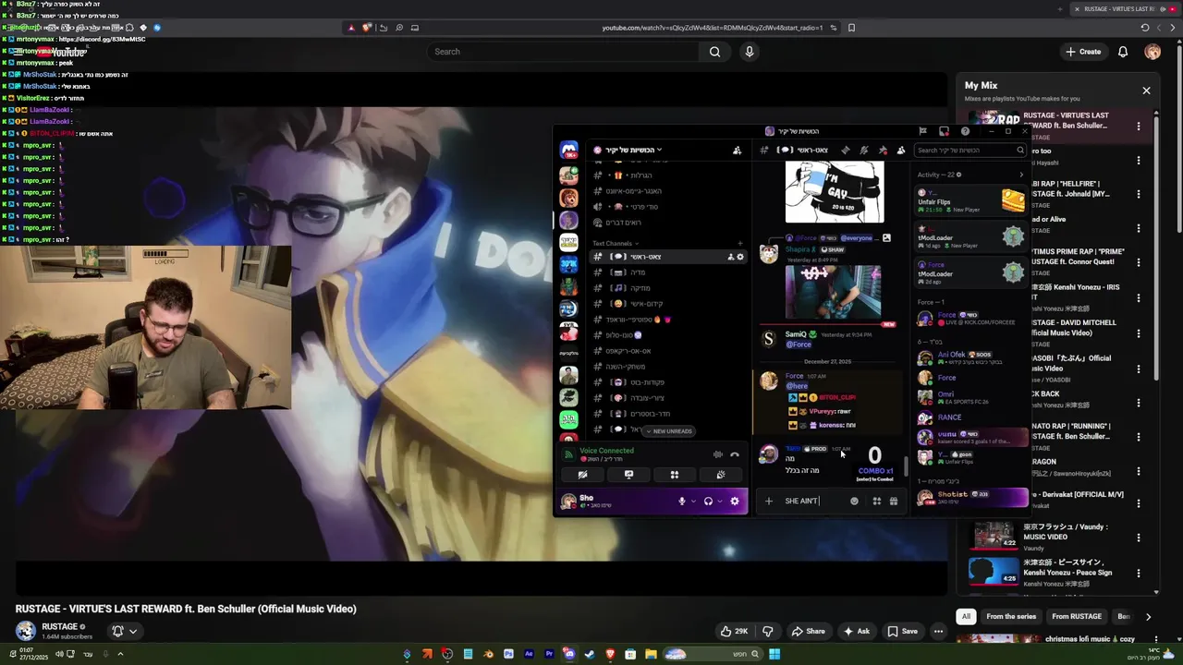The height and width of the screenshot is (665, 1183).
Task: Send a gift from Discord message box
Action: [894, 502]
